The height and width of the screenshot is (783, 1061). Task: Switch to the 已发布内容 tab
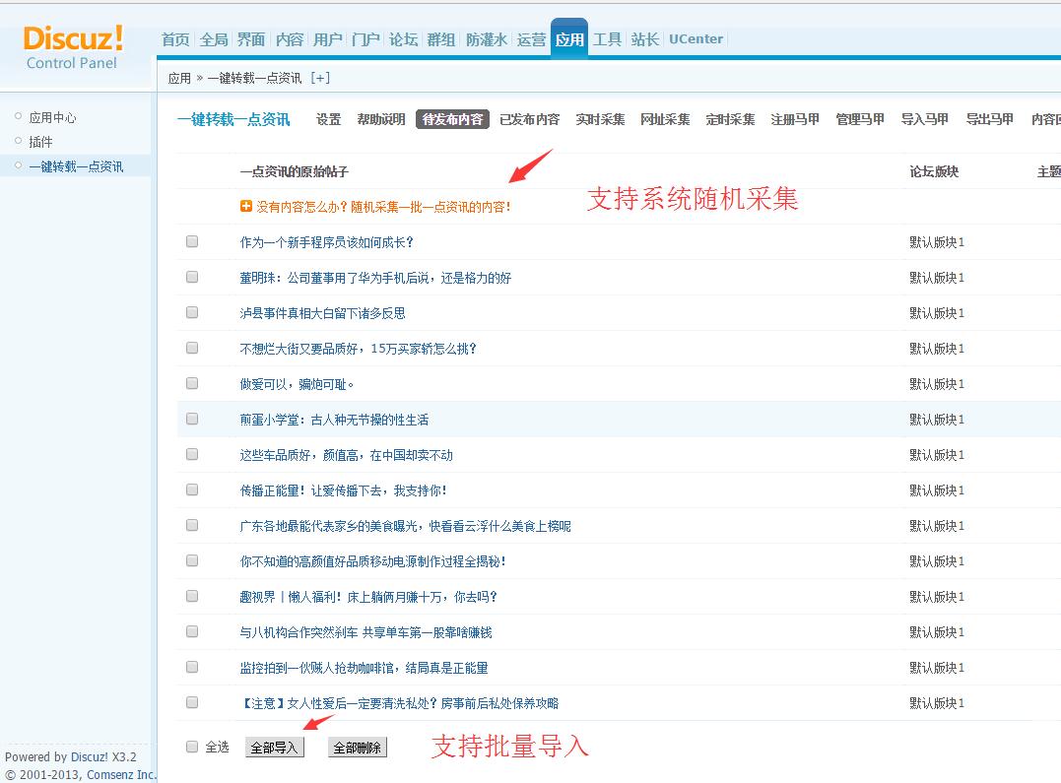pos(529,119)
